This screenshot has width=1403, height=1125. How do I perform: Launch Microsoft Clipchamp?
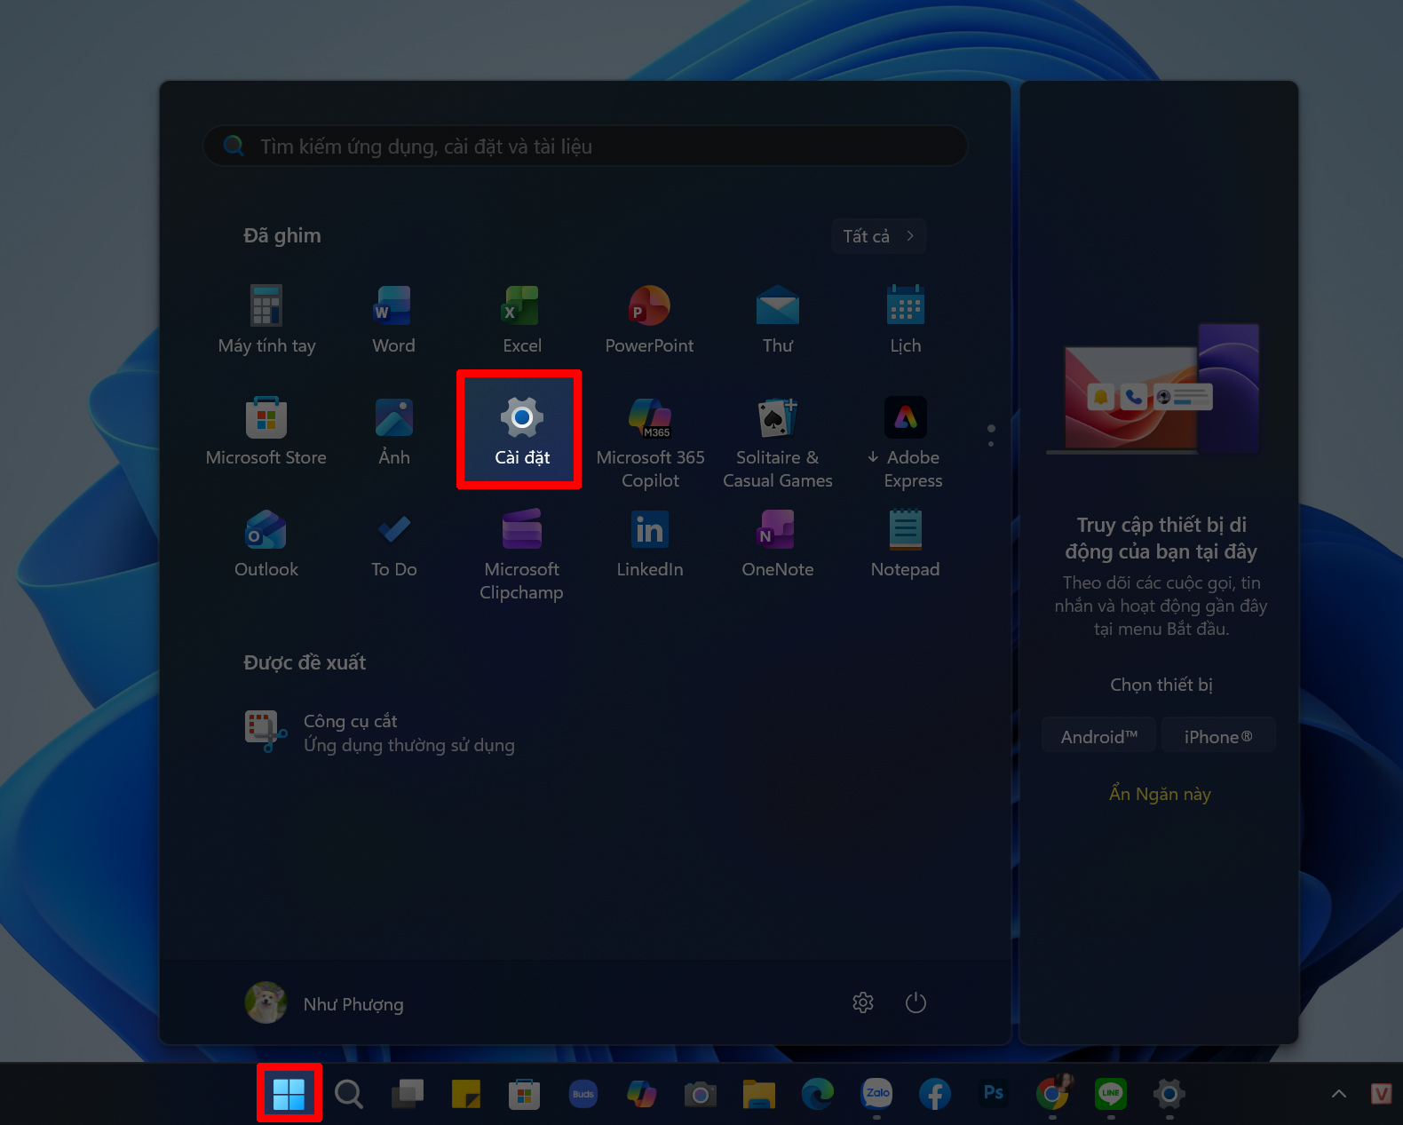(x=521, y=552)
